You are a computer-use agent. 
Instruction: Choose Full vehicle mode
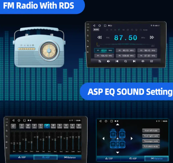[151, 147]
